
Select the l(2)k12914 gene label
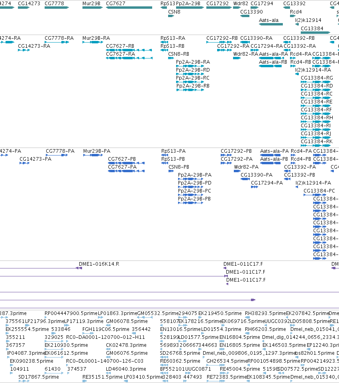(308, 20)
